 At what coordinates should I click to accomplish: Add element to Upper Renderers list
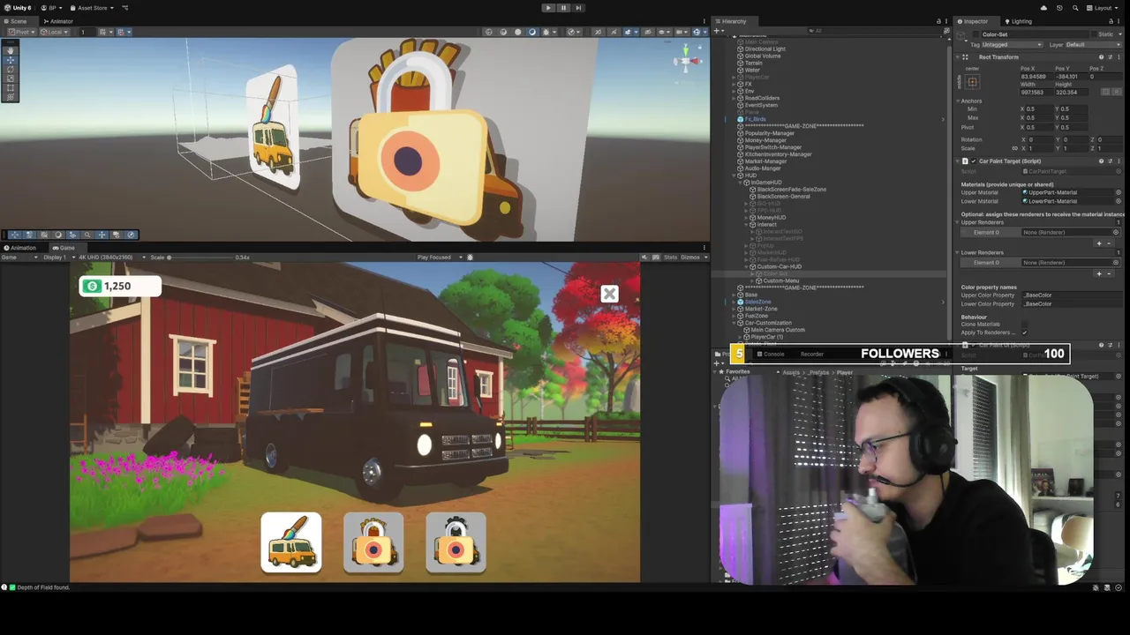pyautogui.click(x=1099, y=243)
